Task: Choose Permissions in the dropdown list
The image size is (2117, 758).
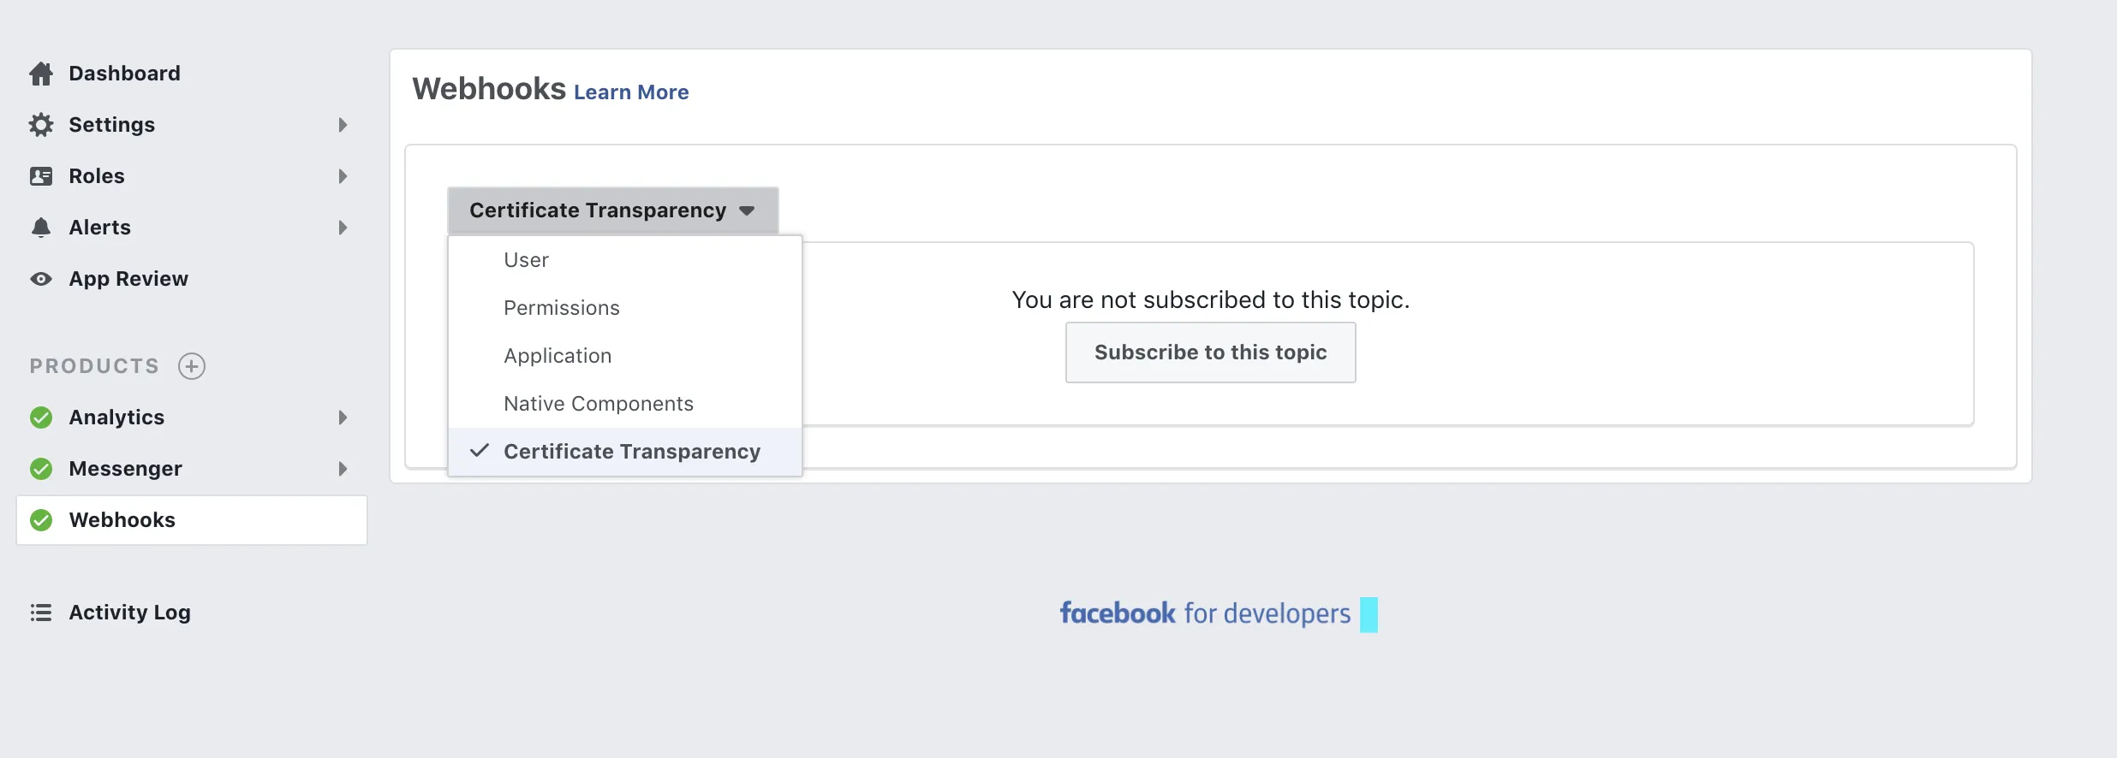Action: (x=561, y=308)
